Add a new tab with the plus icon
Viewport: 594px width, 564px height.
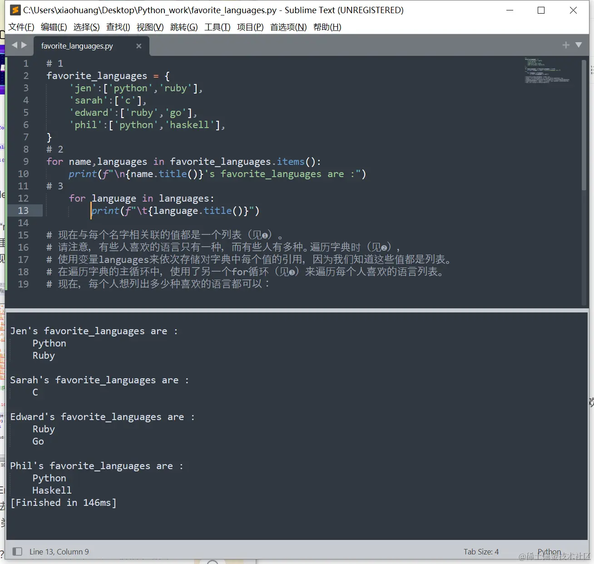click(566, 45)
